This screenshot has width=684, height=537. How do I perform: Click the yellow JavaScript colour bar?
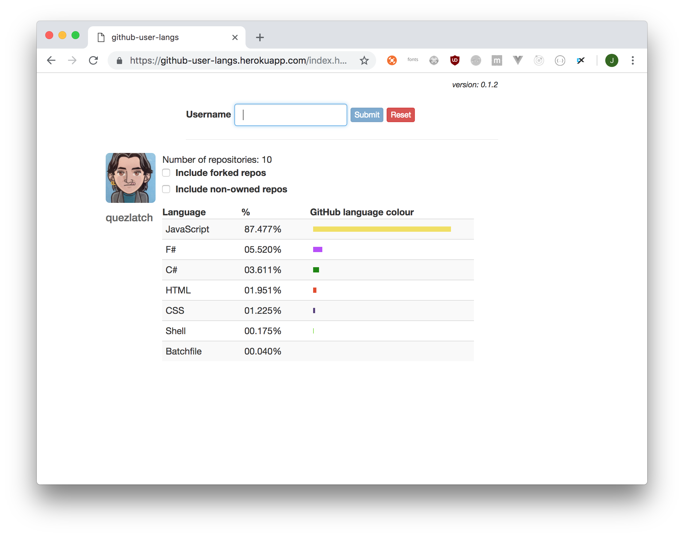pos(382,229)
